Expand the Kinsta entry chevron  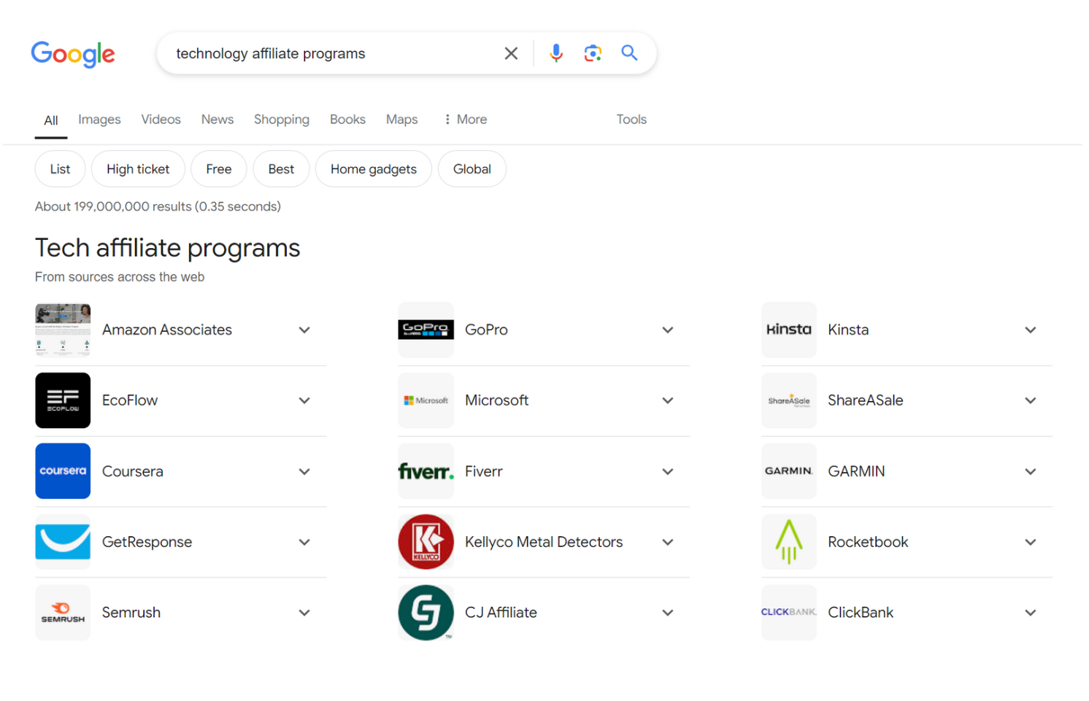point(1030,330)
